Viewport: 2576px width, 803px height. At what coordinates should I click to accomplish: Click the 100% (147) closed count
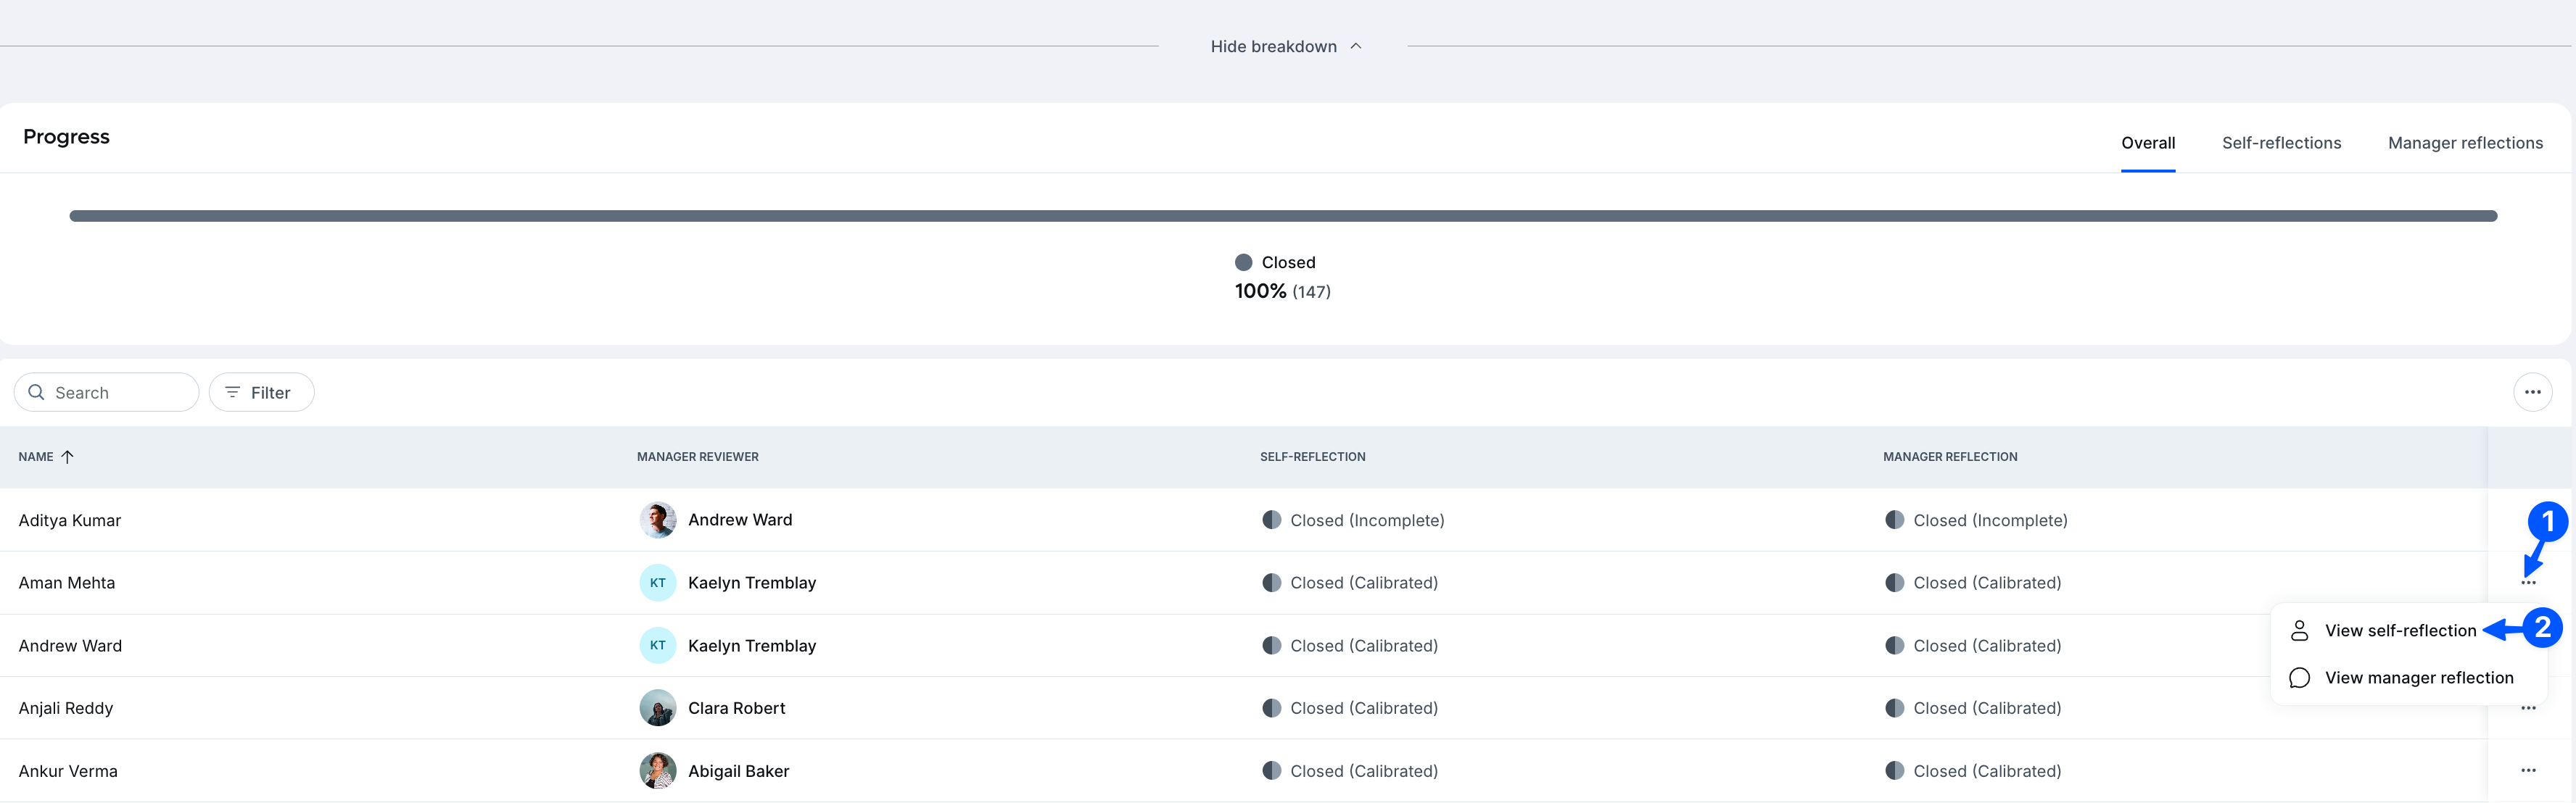tap(1283, 291)
